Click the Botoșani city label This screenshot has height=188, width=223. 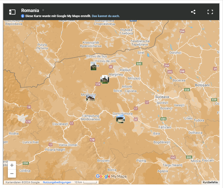click(x=202, y=85)
